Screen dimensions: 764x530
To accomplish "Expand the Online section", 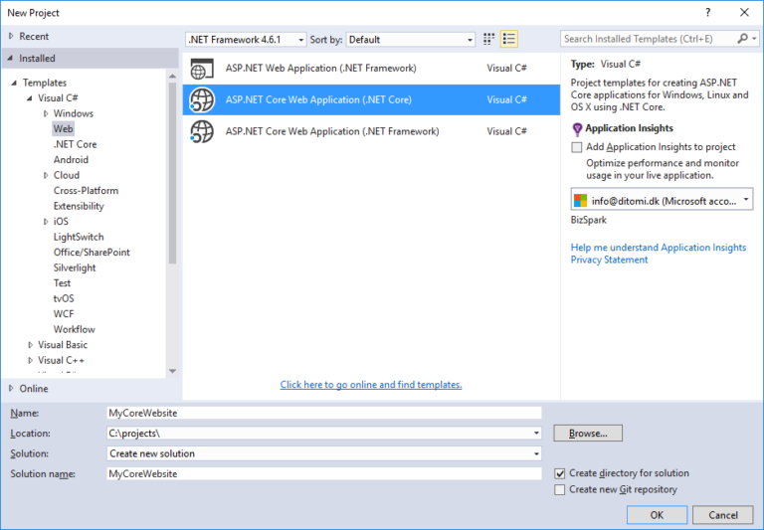I will tap(11, 388).
